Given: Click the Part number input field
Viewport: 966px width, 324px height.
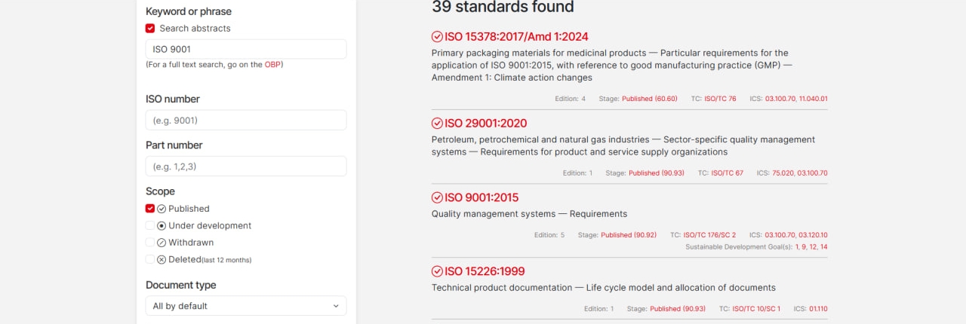Looking at the screenshot, I should (x=246, y=167).
